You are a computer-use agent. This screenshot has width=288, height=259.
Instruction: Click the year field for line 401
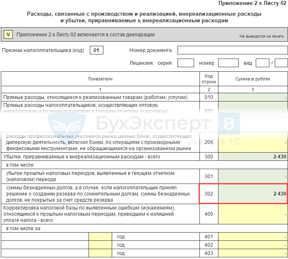coord(100,237)
